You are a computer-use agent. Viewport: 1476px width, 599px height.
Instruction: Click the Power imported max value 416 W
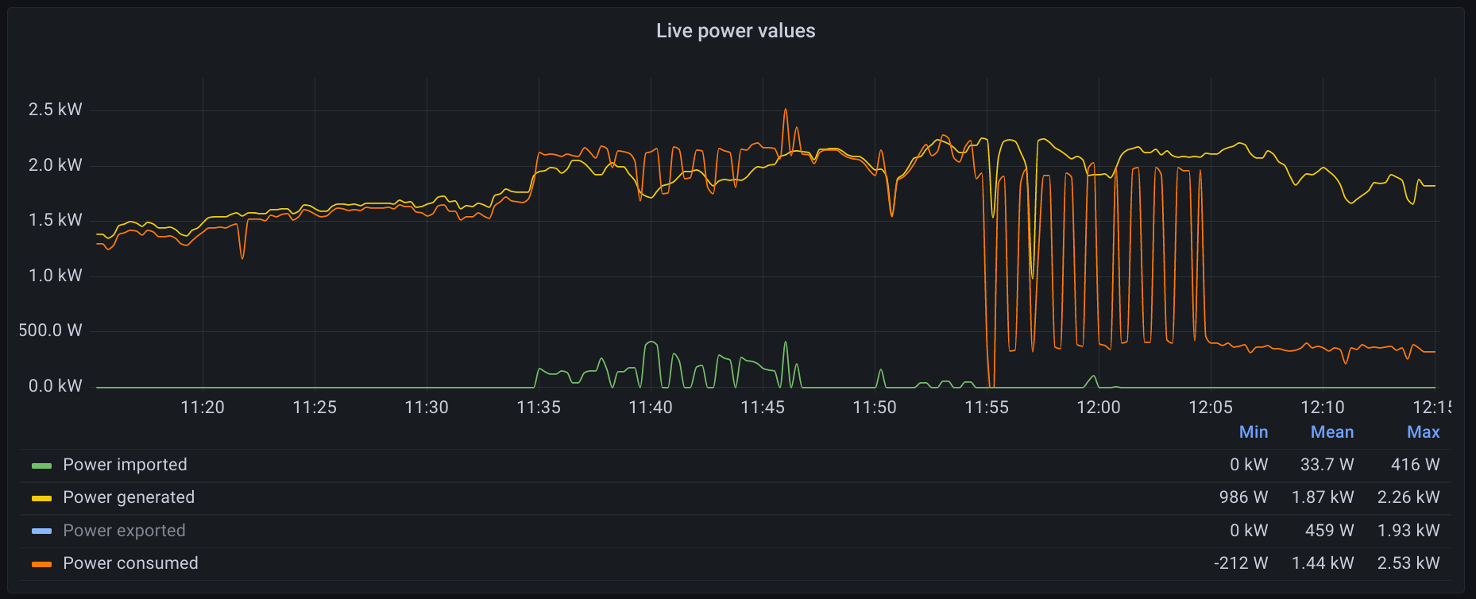click(x=1415, y=465)
